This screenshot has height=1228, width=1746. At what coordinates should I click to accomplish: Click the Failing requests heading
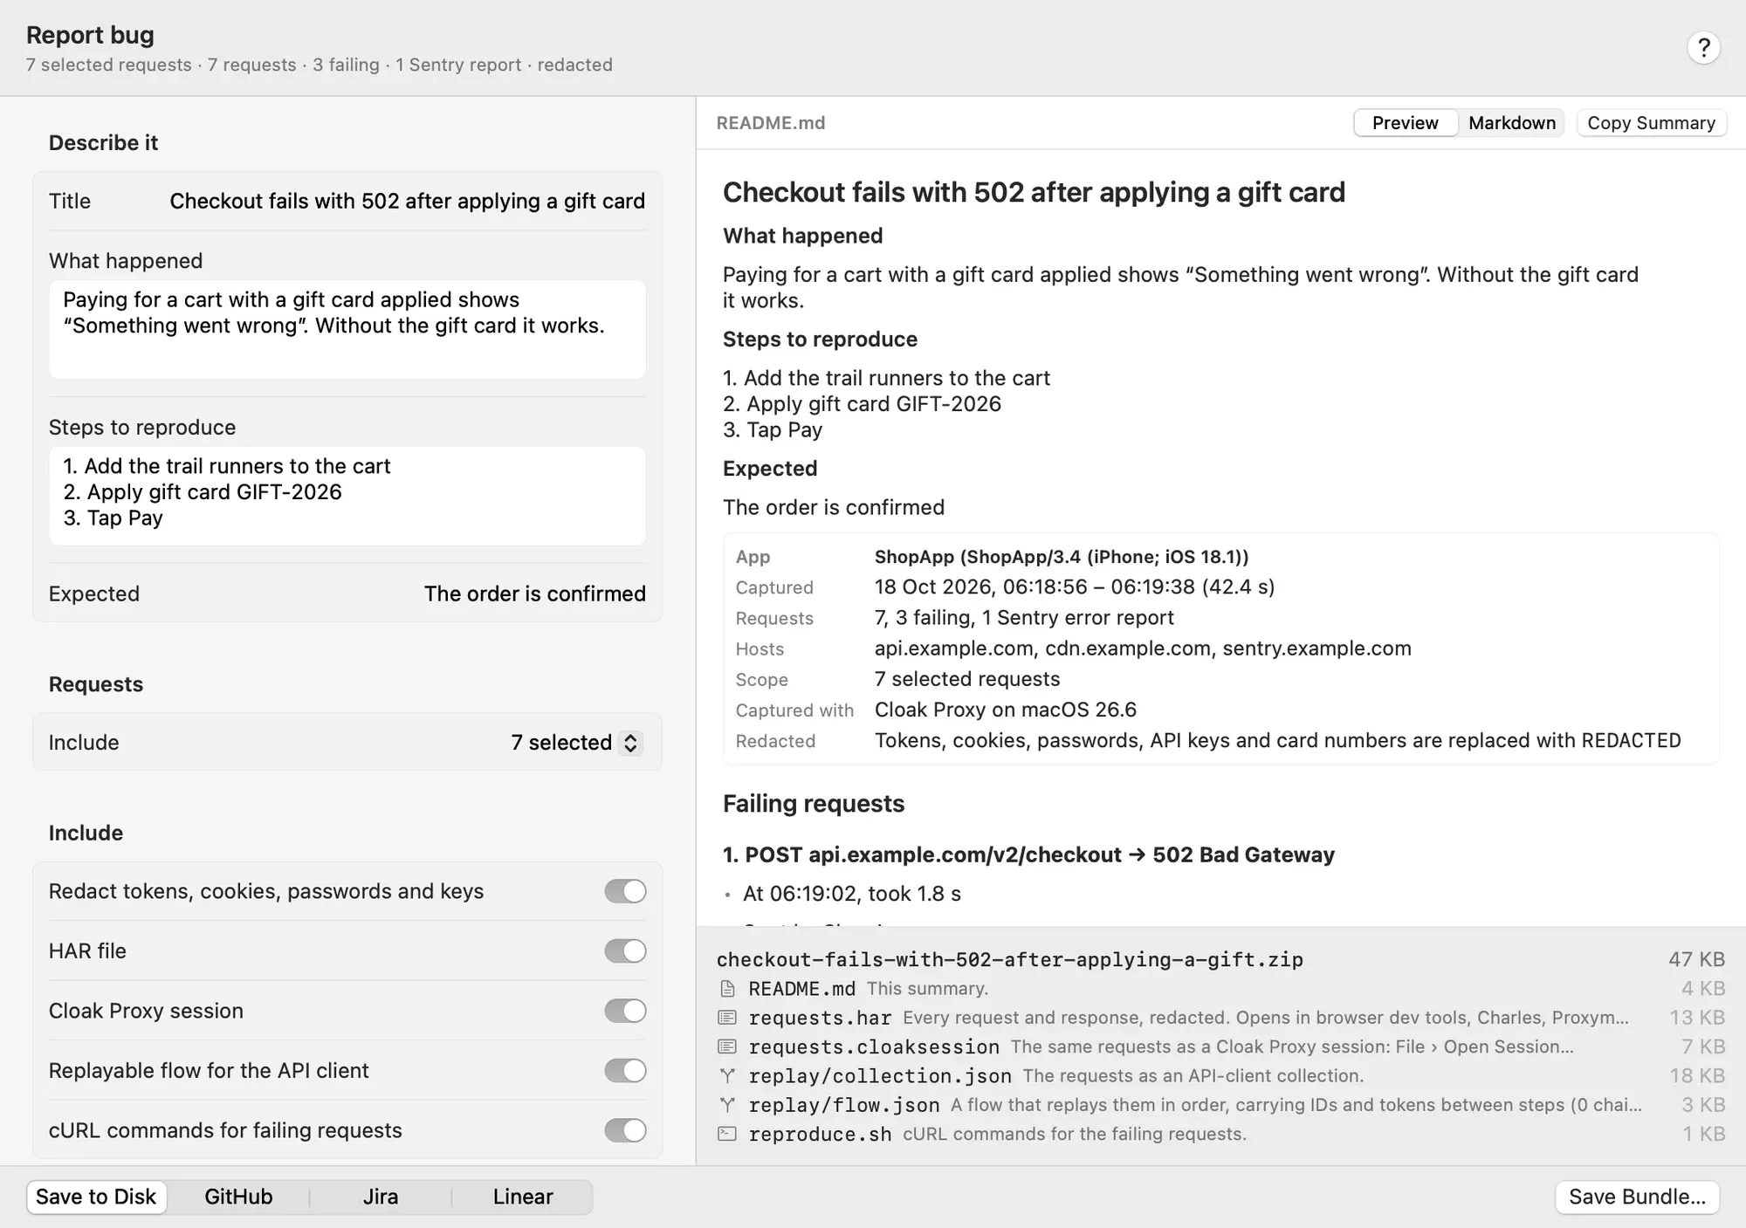[814, 804]
